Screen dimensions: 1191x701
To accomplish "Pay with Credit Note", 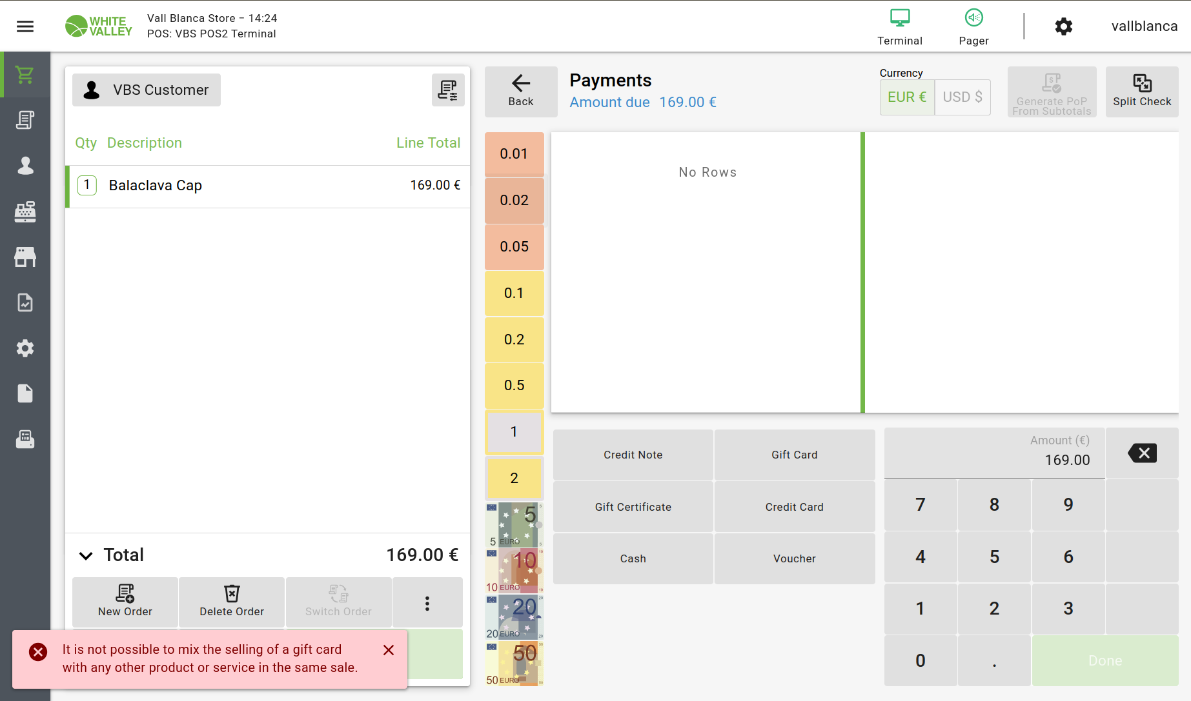I will [633, 455].
